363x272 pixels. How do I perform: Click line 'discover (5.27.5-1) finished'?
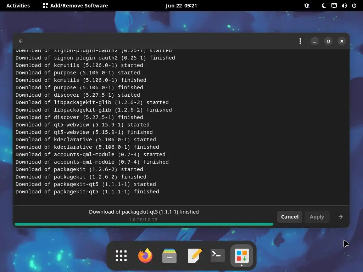(79, 117)
